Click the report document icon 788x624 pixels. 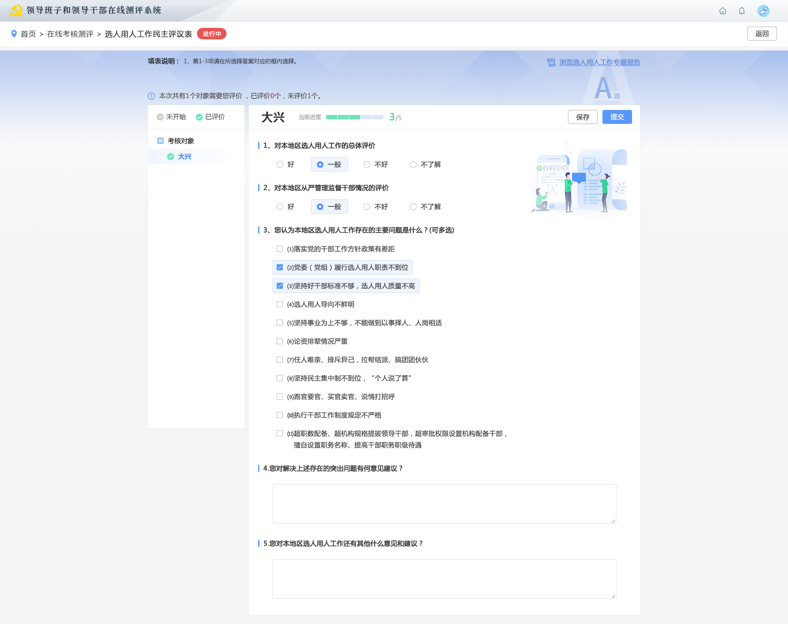tap(551, 62)
